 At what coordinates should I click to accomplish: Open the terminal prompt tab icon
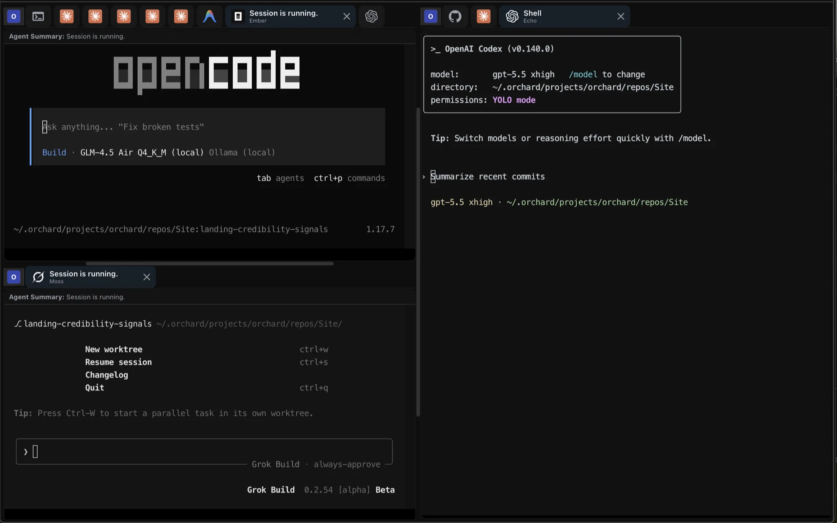(x=38, y=16)
